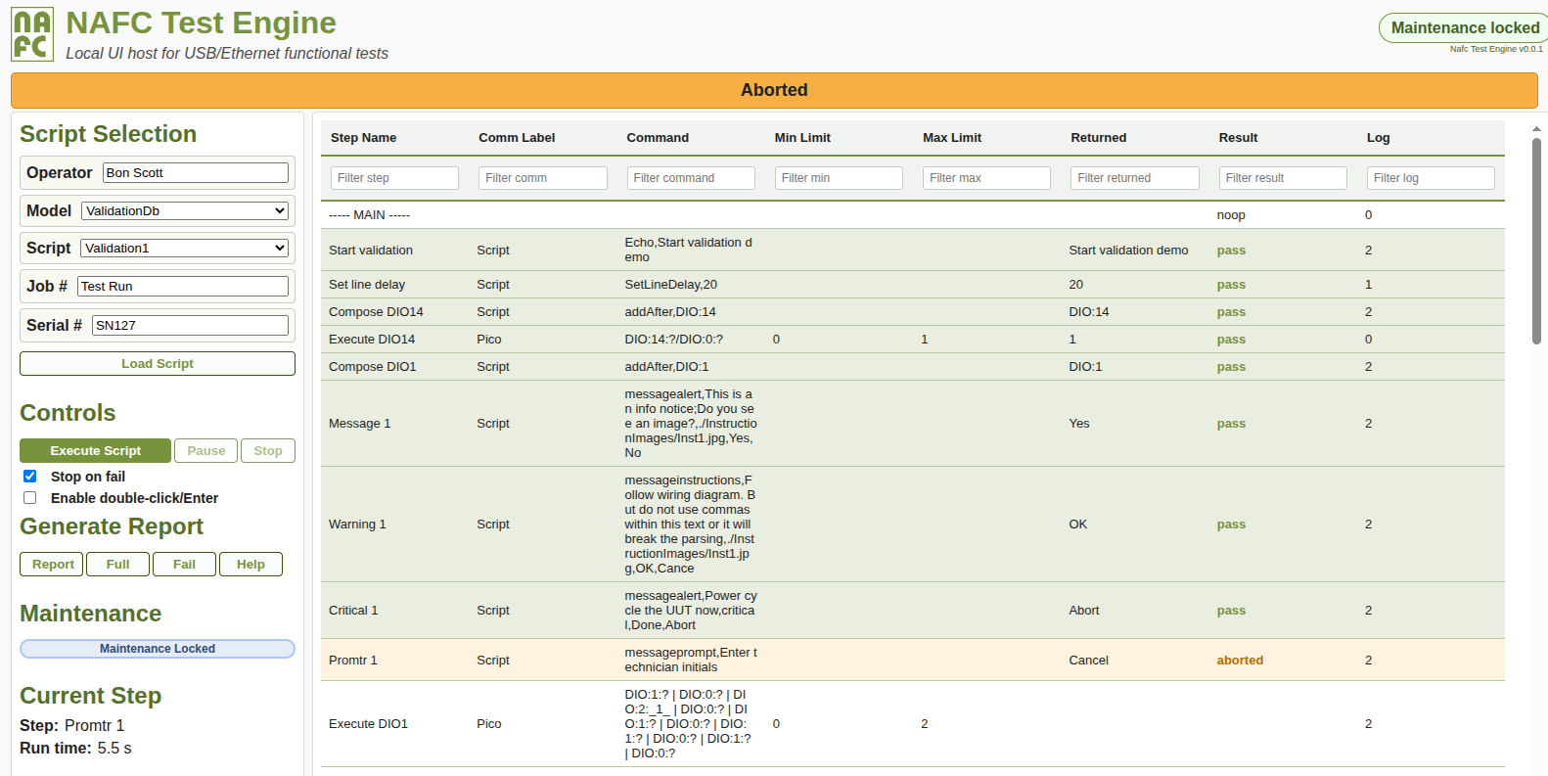This screenshot has width=1548, height=776.
Task: Click the NAFC logo icon
Action: point(32,35)
